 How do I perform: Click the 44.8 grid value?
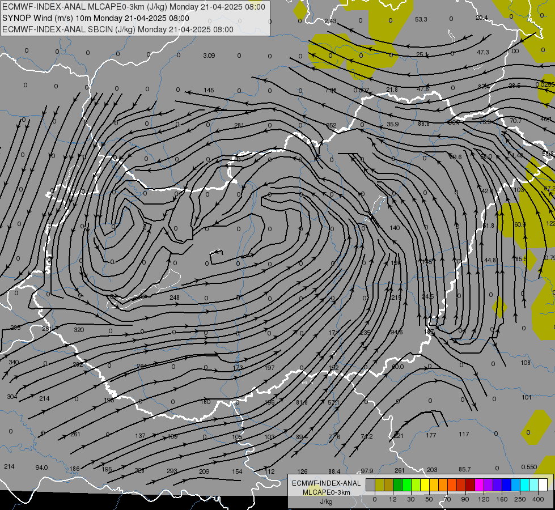pyautogui.click(x=490, y=260)
